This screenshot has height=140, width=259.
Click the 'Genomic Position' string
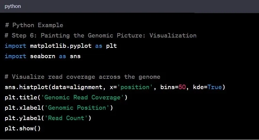tap(77, 108)
